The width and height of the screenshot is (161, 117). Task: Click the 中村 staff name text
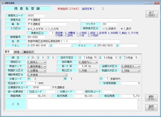(41, 83)
